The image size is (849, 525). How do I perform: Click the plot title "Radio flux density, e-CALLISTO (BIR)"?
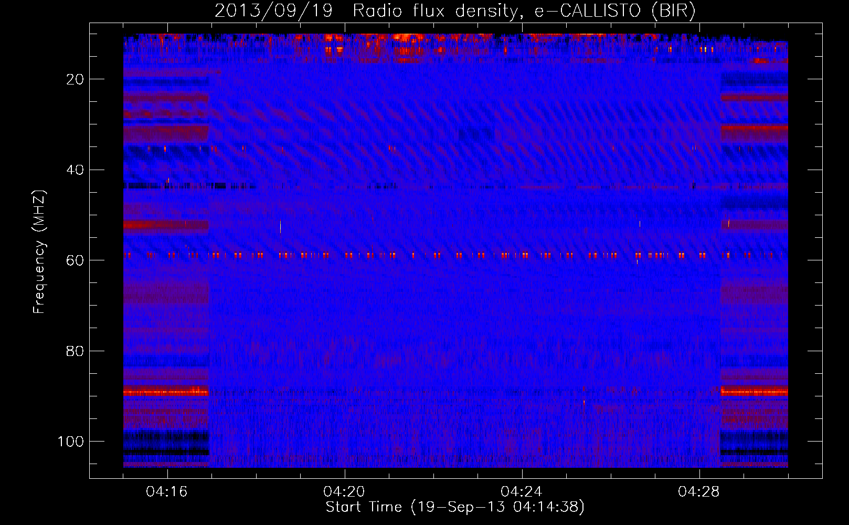click(x=524, y=11)
